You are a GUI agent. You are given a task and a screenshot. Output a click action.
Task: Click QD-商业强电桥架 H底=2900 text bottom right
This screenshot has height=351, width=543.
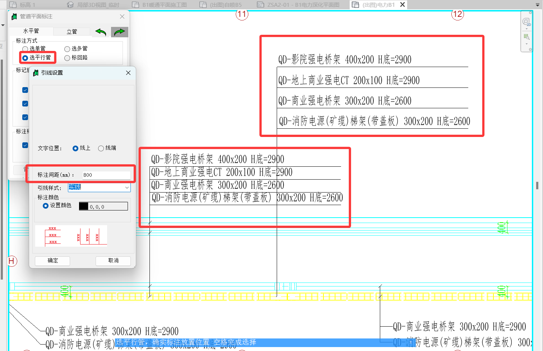[x=459, y=327]
